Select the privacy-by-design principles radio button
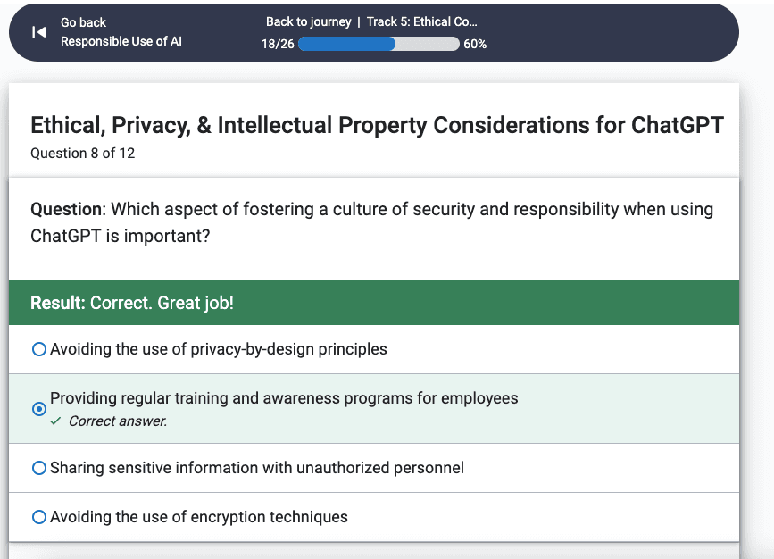The width and height of the screenshot is (774, 559). 39,349
